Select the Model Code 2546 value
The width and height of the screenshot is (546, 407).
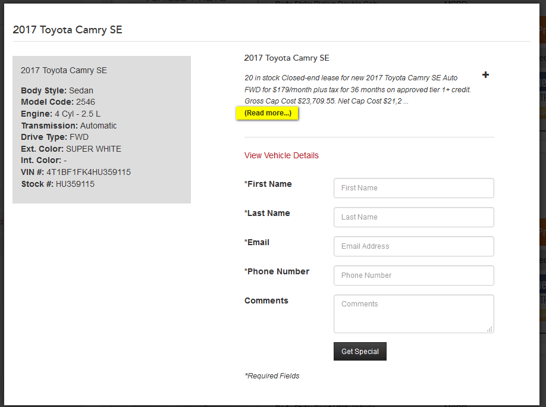pyautogui.click(x=85, y=102)
